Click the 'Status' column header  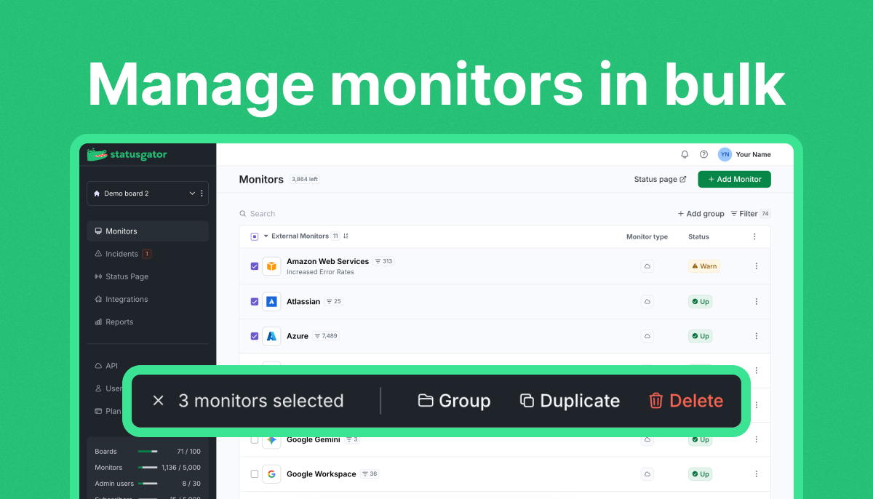click(698, 236)
